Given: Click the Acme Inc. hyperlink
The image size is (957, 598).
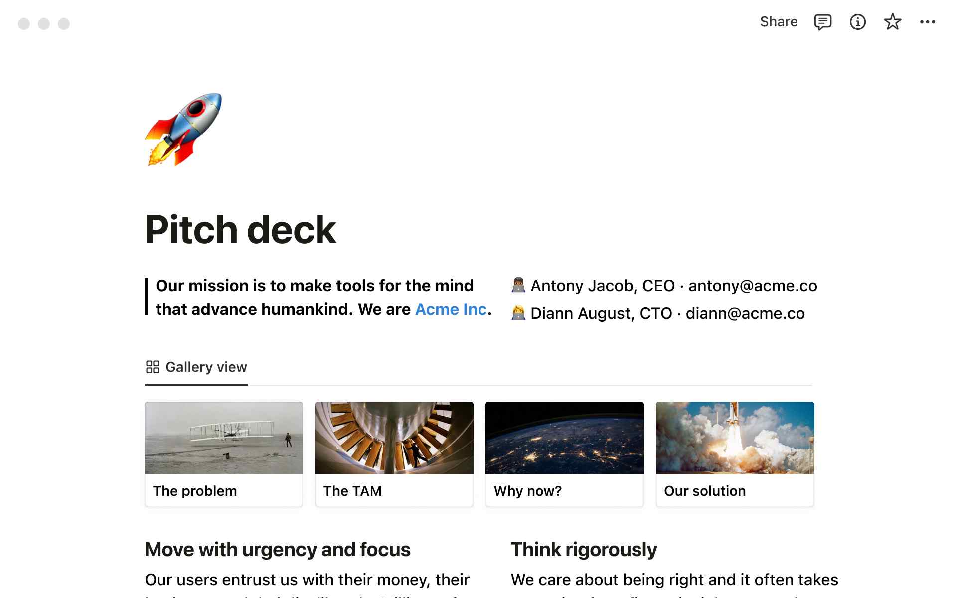Looking at the screenshot, I should 451,309.
